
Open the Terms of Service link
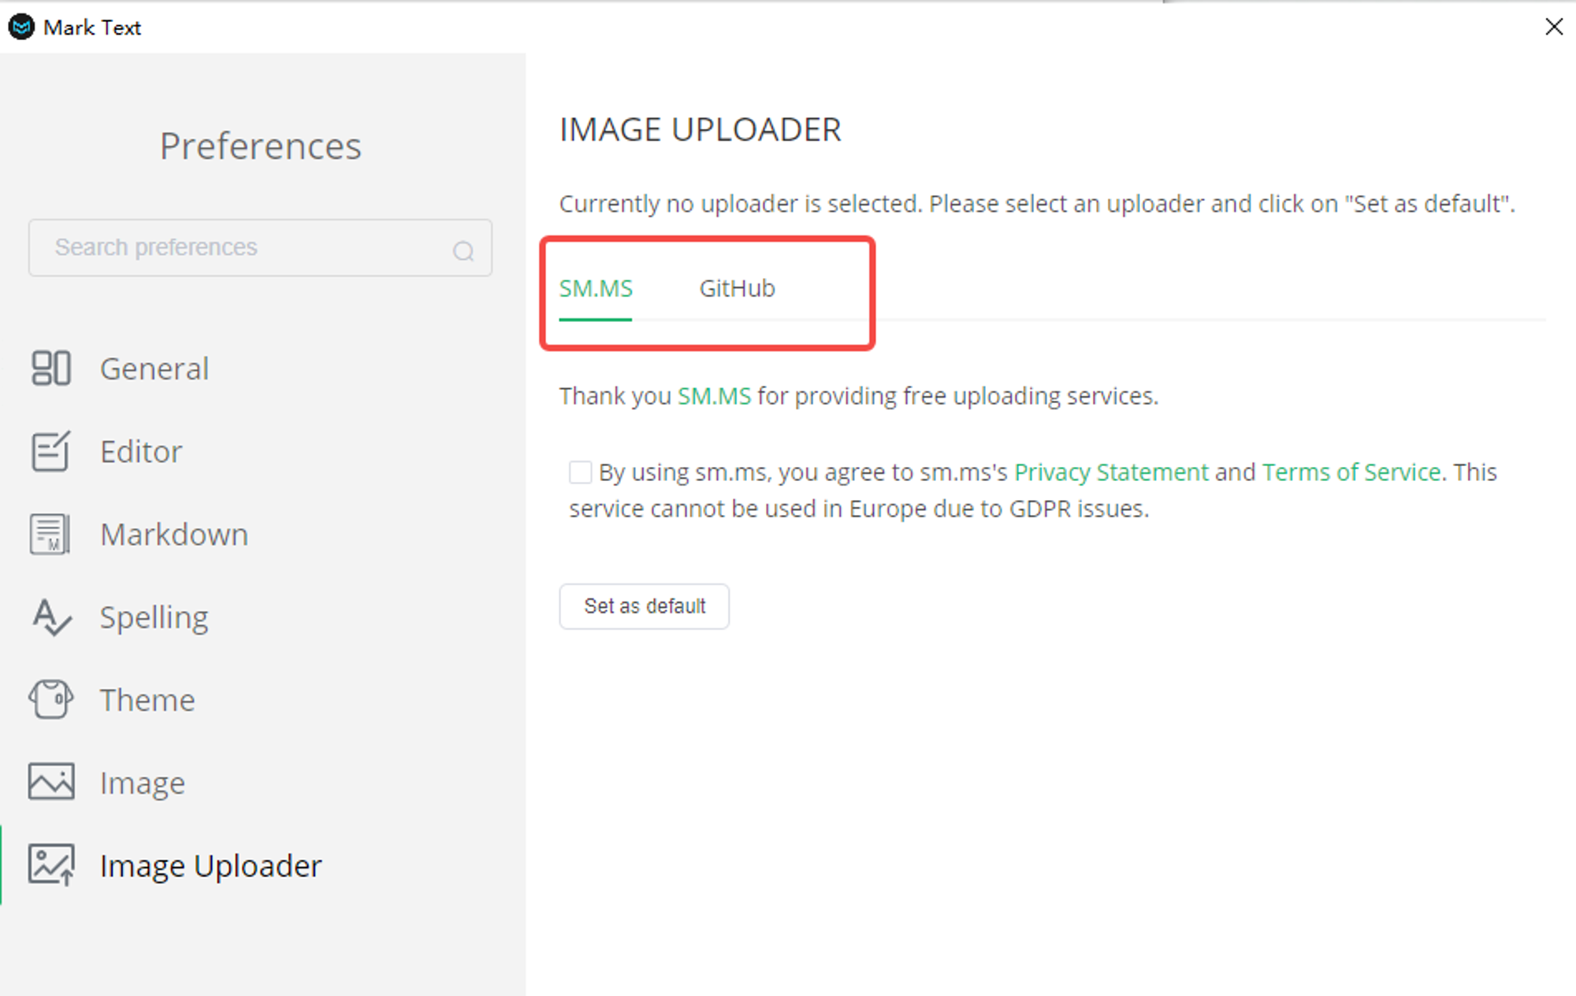(x=1352, y=472)
